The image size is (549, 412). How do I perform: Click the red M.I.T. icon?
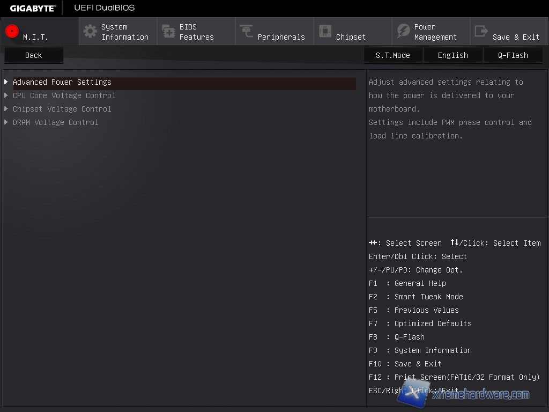[x=12, y=31]
